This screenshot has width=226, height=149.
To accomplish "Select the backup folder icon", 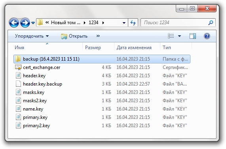I will point(18,59).
